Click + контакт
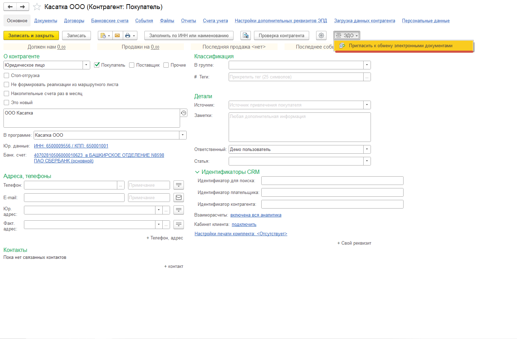The image size is (517, 339). click(x=174, y=266)
